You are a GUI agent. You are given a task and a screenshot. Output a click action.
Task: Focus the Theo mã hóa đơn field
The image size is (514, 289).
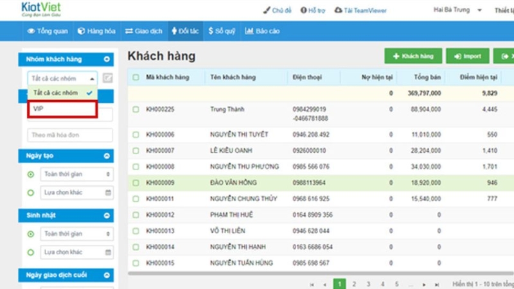(x=70, y=135)
